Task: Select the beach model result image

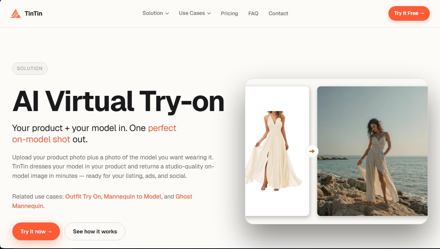Action: (372, 151)
